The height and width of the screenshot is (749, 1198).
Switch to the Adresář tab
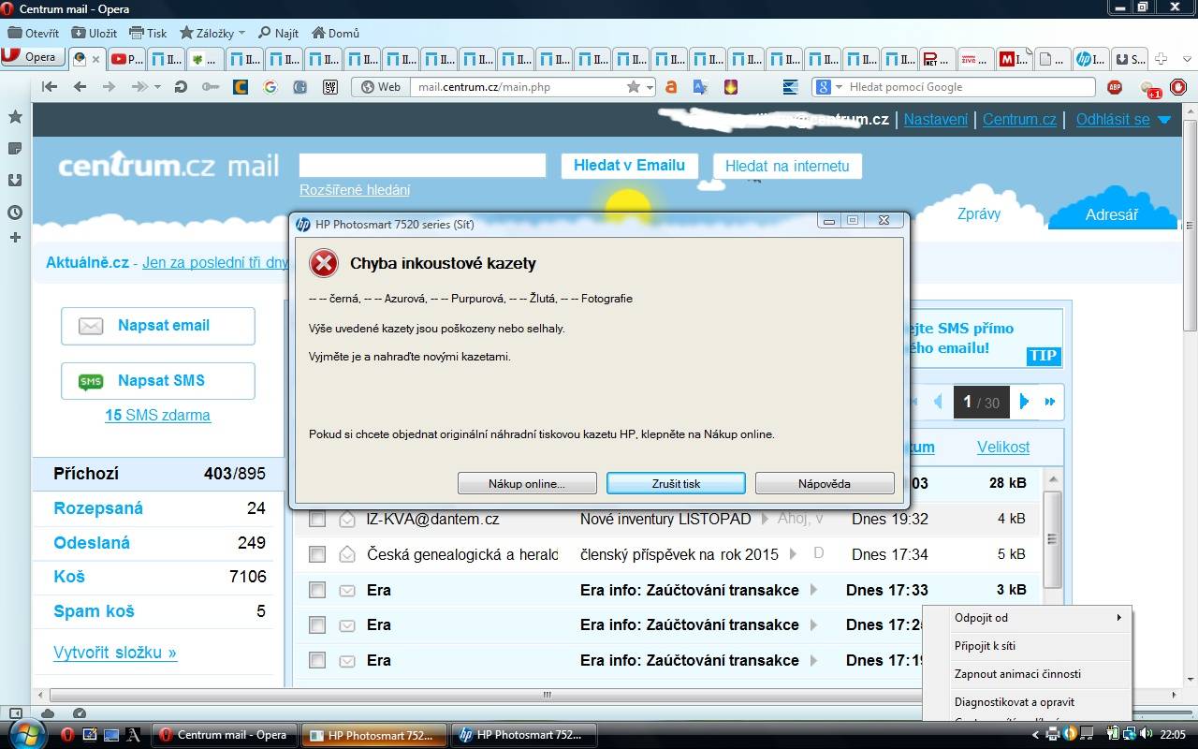[1111, 214]
